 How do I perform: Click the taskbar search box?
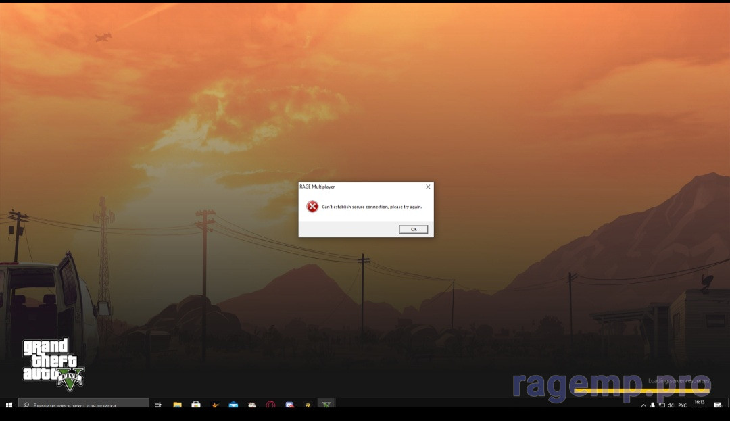(x=84, y=404)
